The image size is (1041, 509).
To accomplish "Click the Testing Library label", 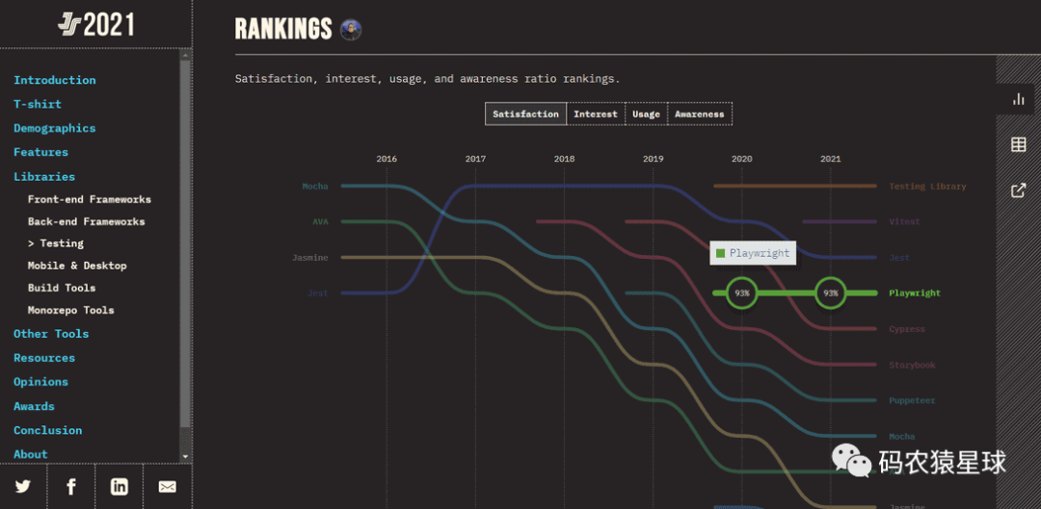I will click(927, 187).
